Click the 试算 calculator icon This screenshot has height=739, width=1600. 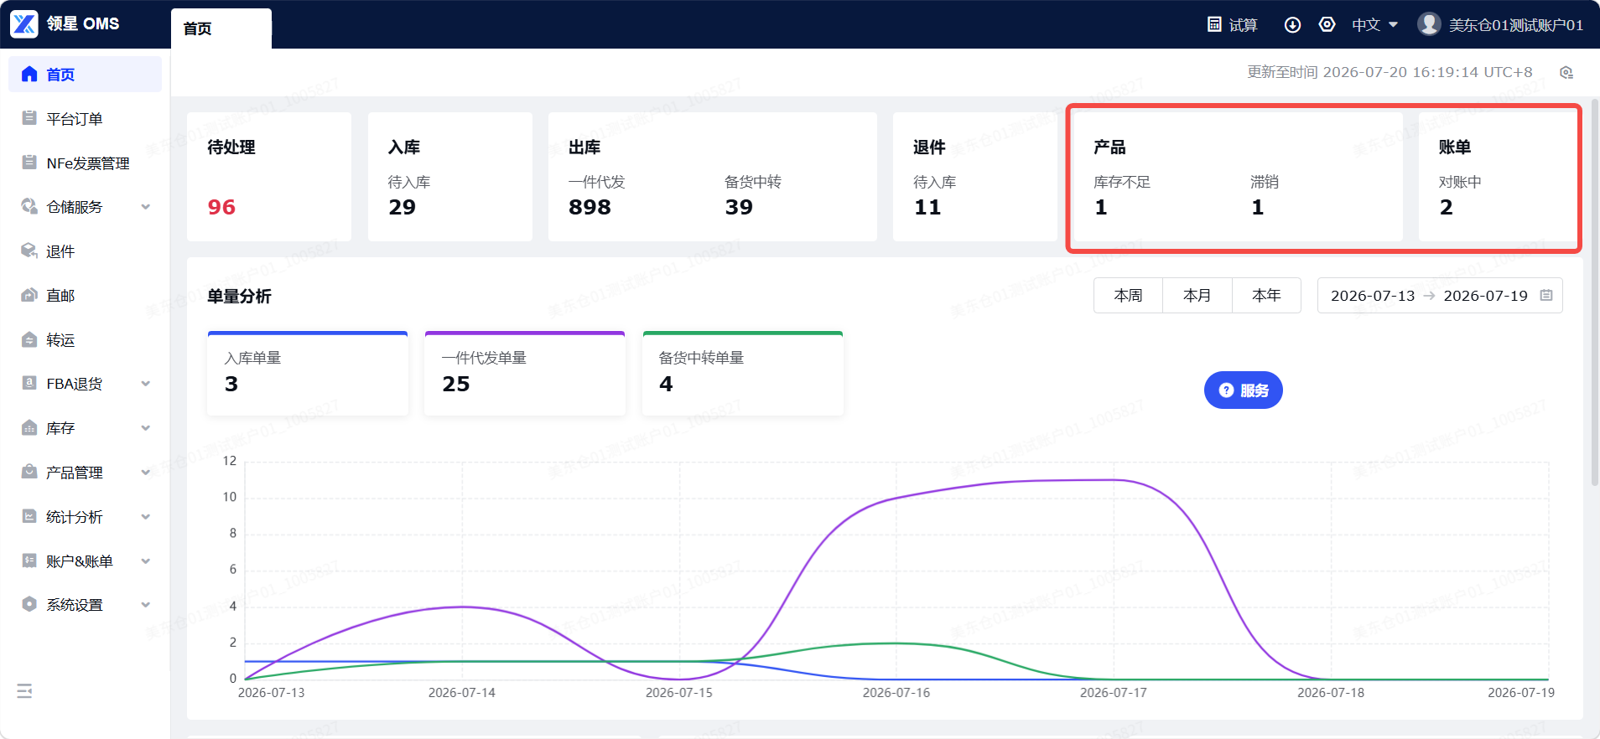pos(1214,24)
